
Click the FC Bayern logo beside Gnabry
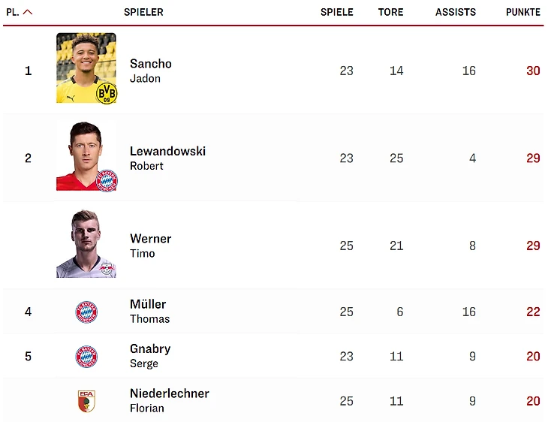(86, 357)
